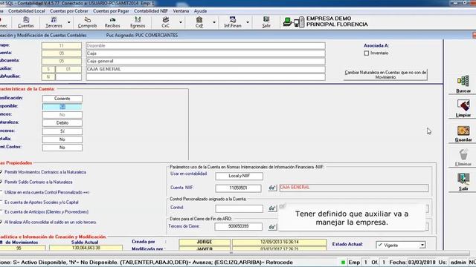
Task: Click the Auxiliar name field CAJA GENERAL
Action: click(x=205, y=69)
